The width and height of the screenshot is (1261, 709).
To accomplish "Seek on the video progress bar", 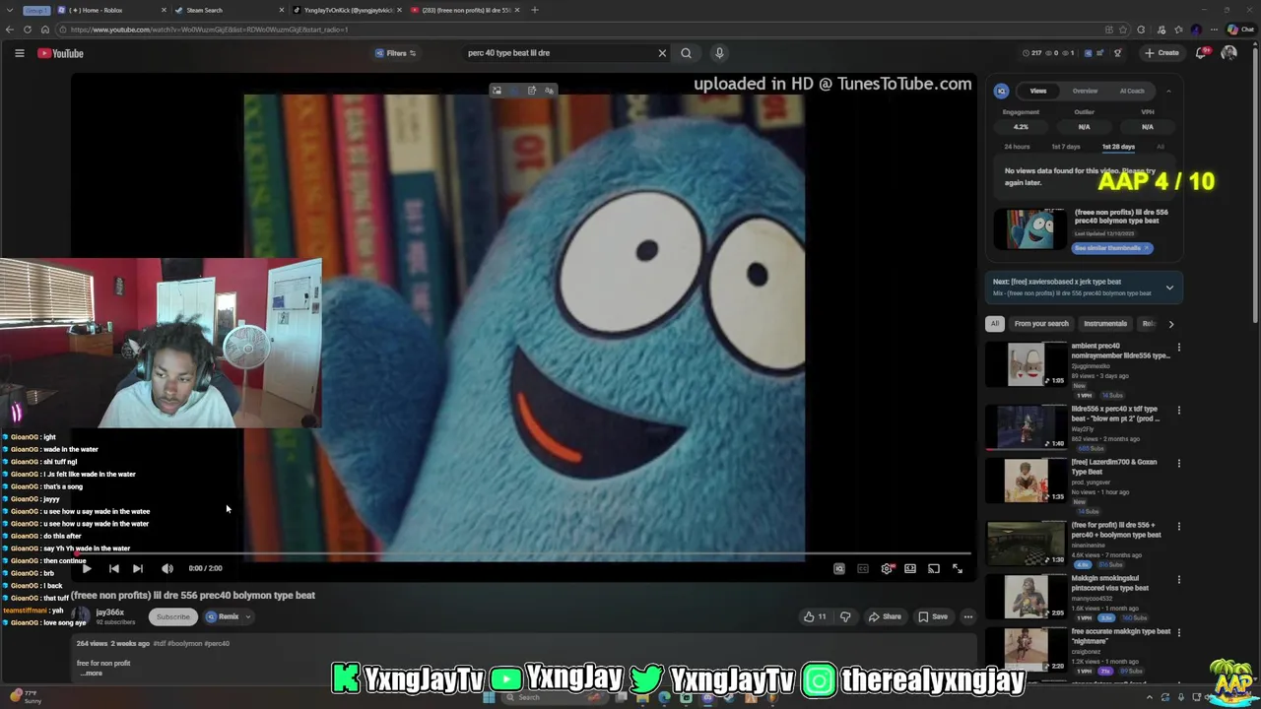I will 524,554.
